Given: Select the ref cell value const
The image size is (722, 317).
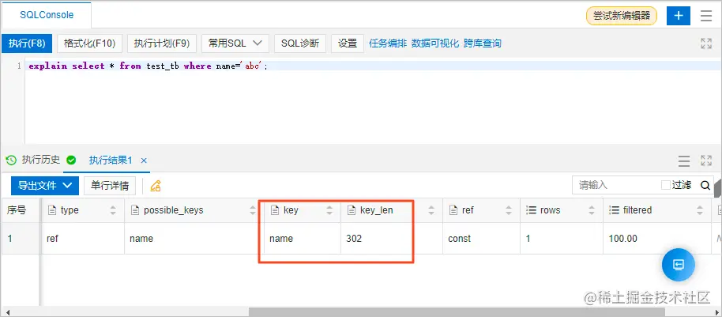Looking at the screenshot, I should pyautogui.click(x=482, y=239).
